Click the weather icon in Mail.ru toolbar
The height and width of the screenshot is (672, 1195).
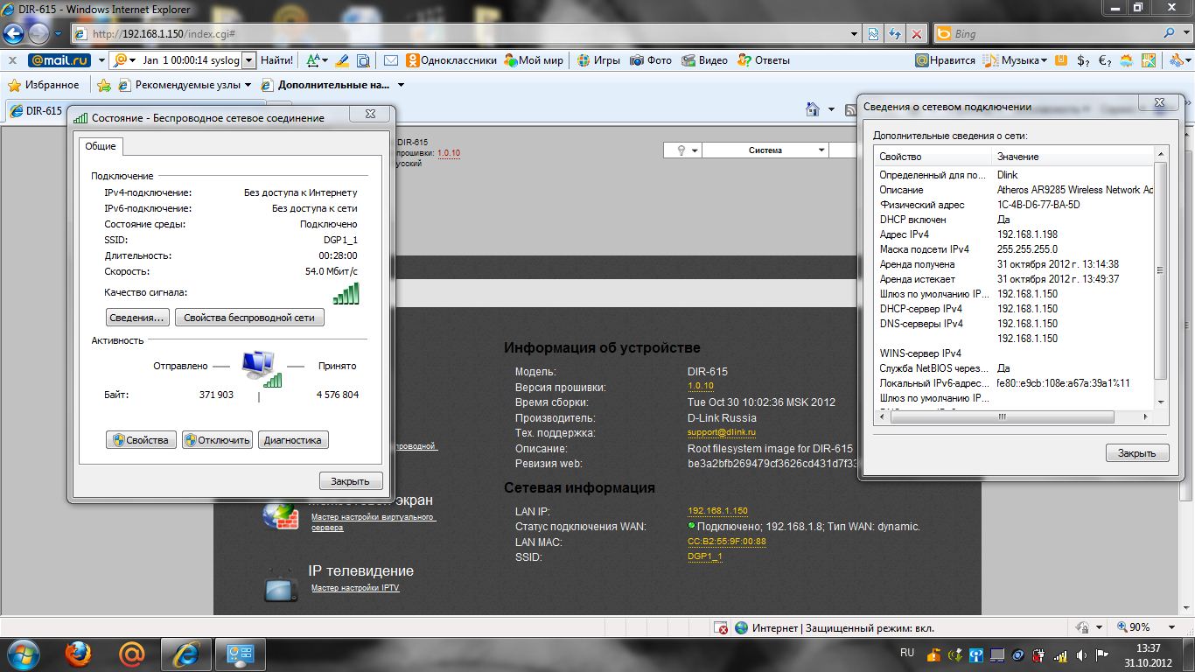coord(1127,60)
